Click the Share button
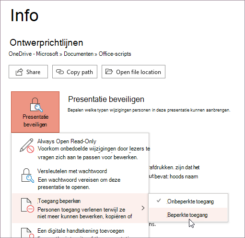The height and width of the screenshot is (238, 245). (28, 72)
